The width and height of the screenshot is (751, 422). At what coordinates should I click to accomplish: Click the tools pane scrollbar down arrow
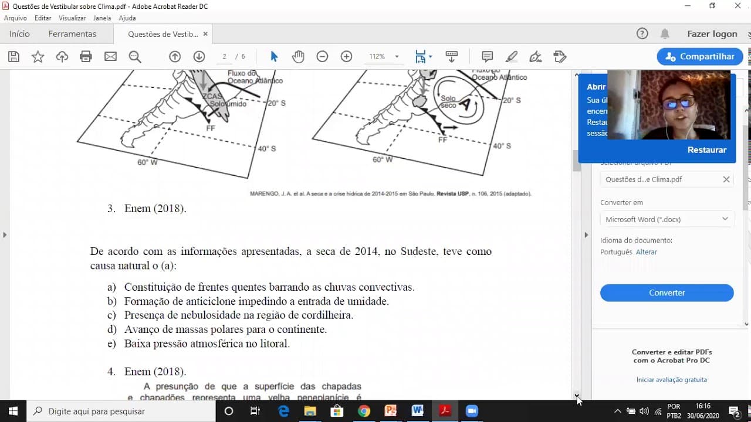[x=746, y=324]
